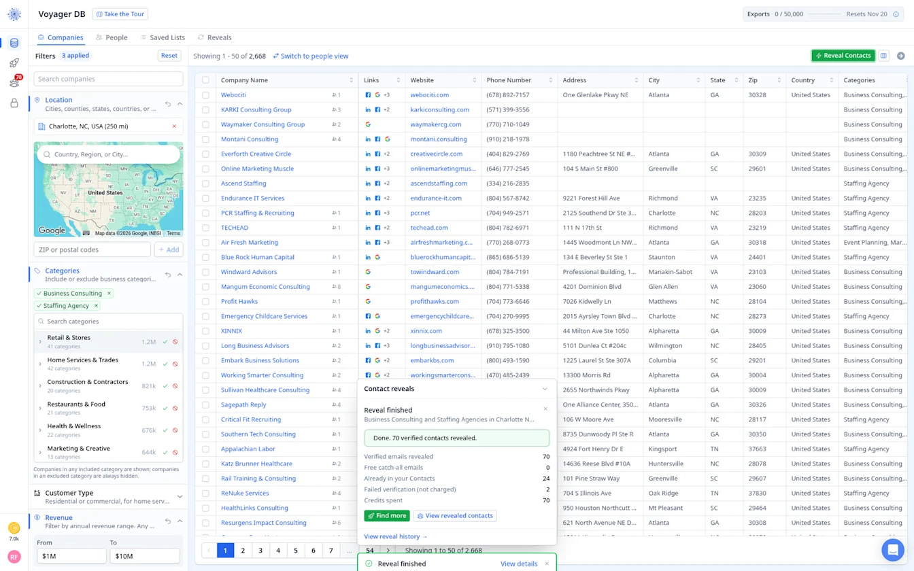
Task: Open the rocket icon in left sidebar
Action: coord(14,63)
